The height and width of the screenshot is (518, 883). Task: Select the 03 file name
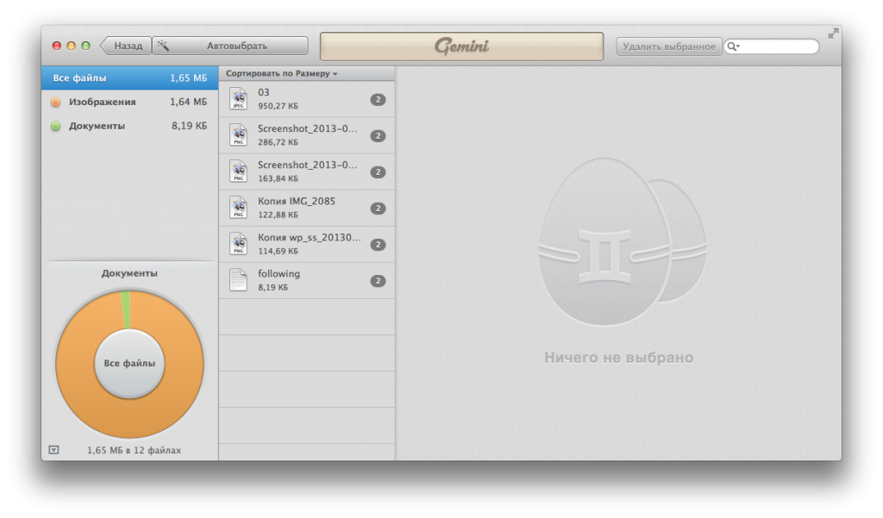264,92
